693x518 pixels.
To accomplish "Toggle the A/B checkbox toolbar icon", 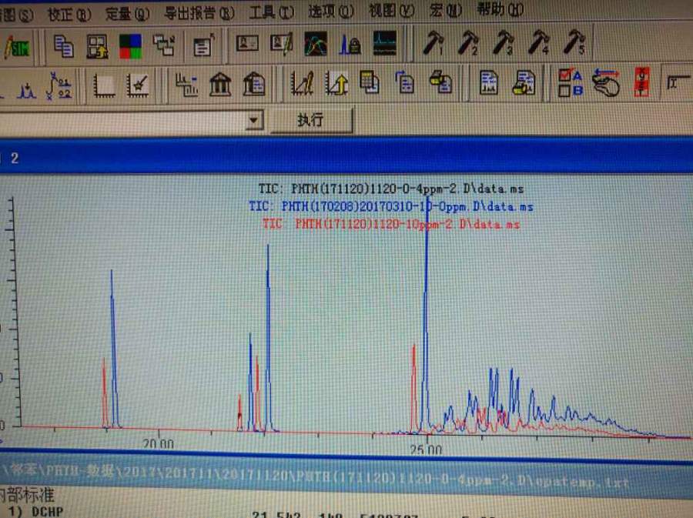I will 570,82.
